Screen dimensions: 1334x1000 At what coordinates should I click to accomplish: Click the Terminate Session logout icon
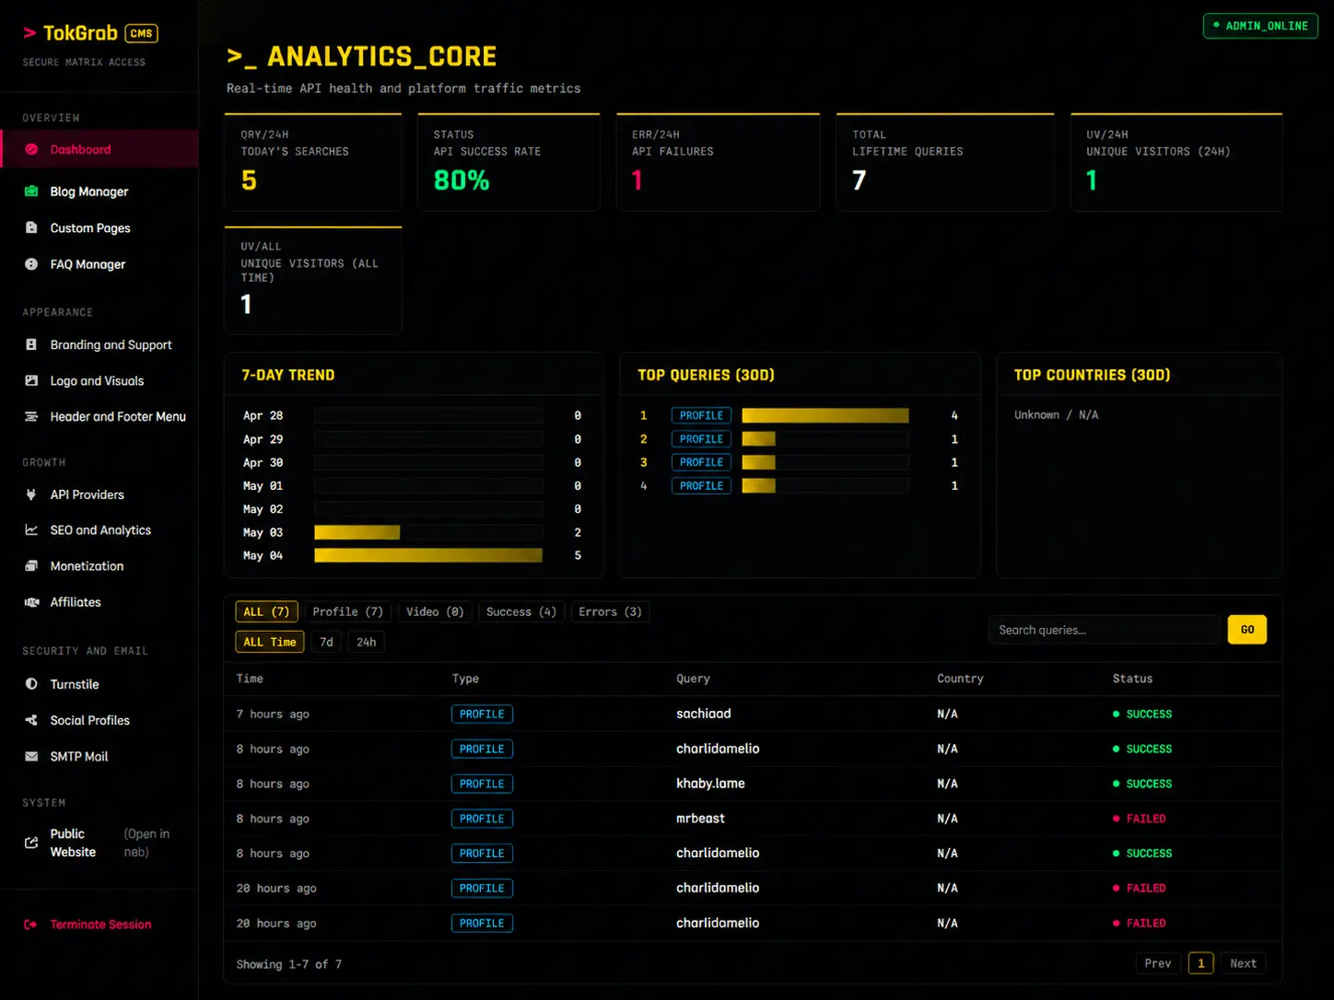coord(31,924)
